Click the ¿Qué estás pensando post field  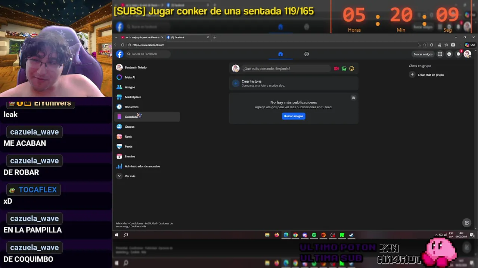coord(286,68)
